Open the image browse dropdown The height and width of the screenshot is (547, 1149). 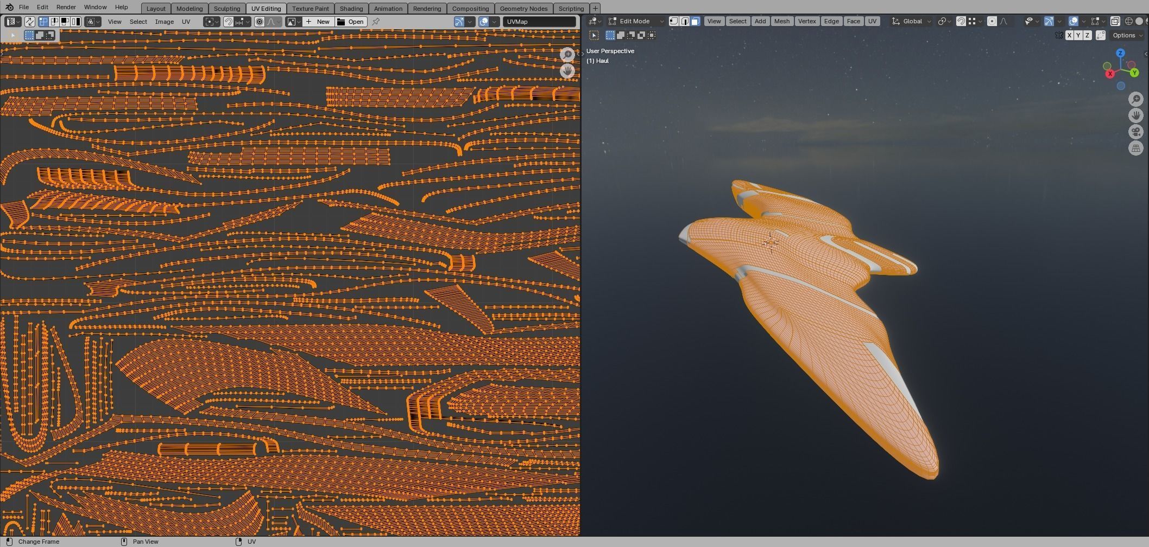[x=294, y=22]
